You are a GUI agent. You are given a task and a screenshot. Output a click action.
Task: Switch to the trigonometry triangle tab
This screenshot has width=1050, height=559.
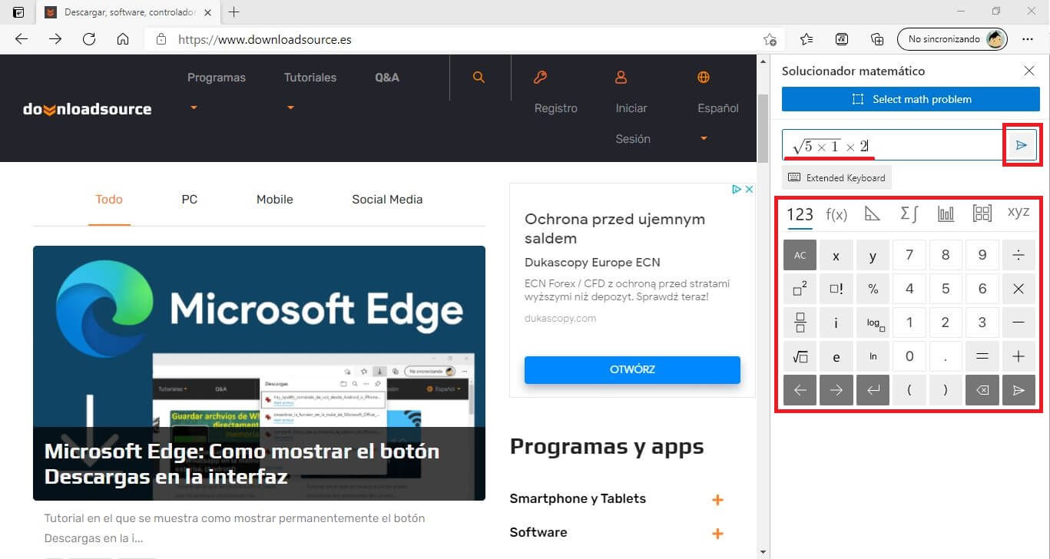click(873, 214)
